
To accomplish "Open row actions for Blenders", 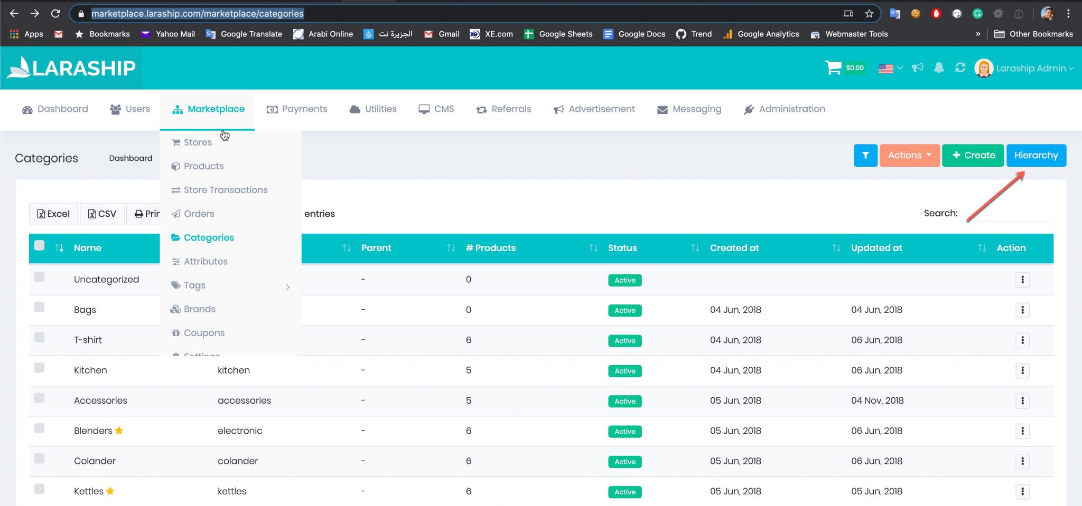I will click(x=1022, y=431).
